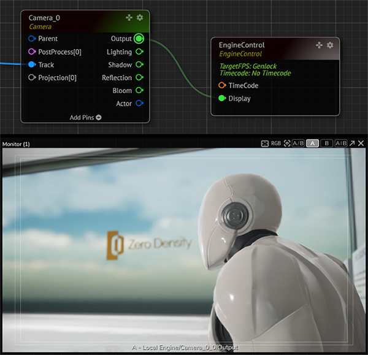The height and width of the screenshot is (355, 368).
Task: Expand Add Pins on Camera_0 node
Action: point(85,117)
